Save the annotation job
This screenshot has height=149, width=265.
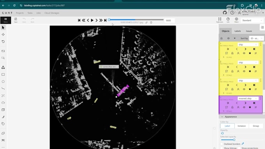[x=16, y=20]
